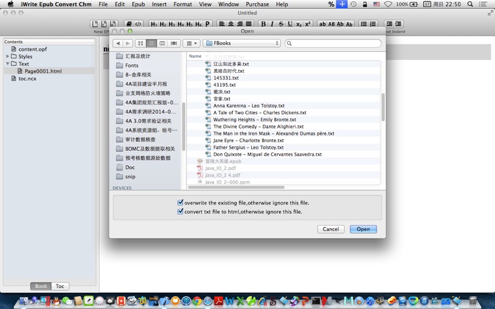This screenshot has width=495, height=309.
Task: Switch to the Book tab
Action: point(41,286)
